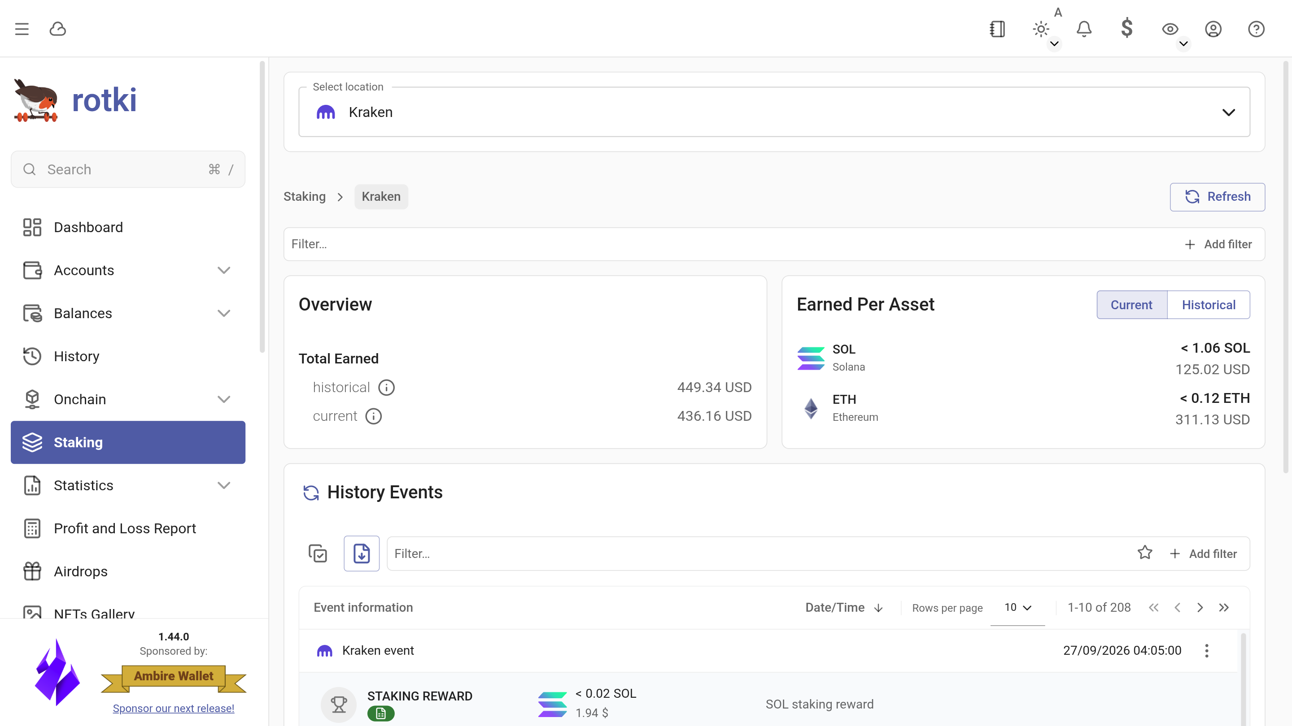Open Profit and Loss Report
The width and height of the screenshot is (1292, 726).
(128, 529)
